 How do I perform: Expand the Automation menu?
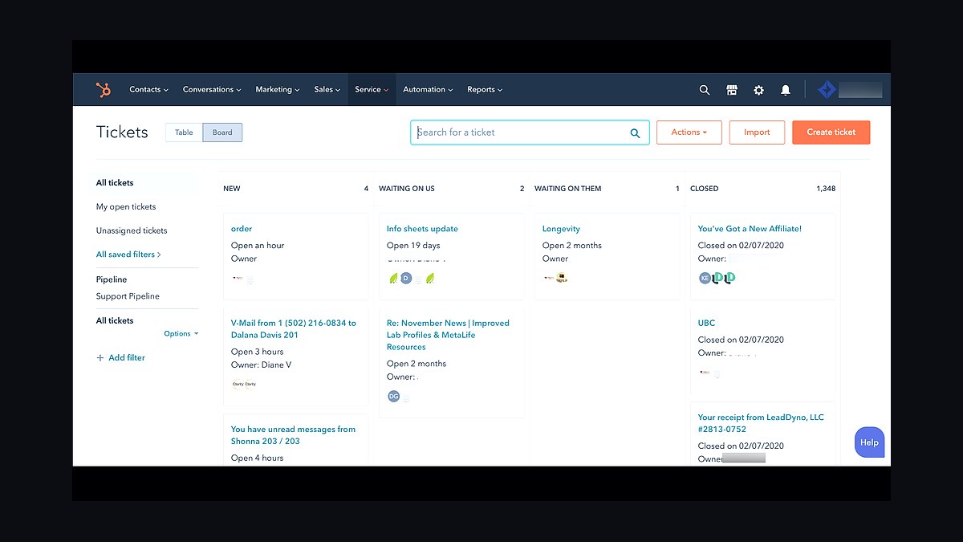pos(428,90)
